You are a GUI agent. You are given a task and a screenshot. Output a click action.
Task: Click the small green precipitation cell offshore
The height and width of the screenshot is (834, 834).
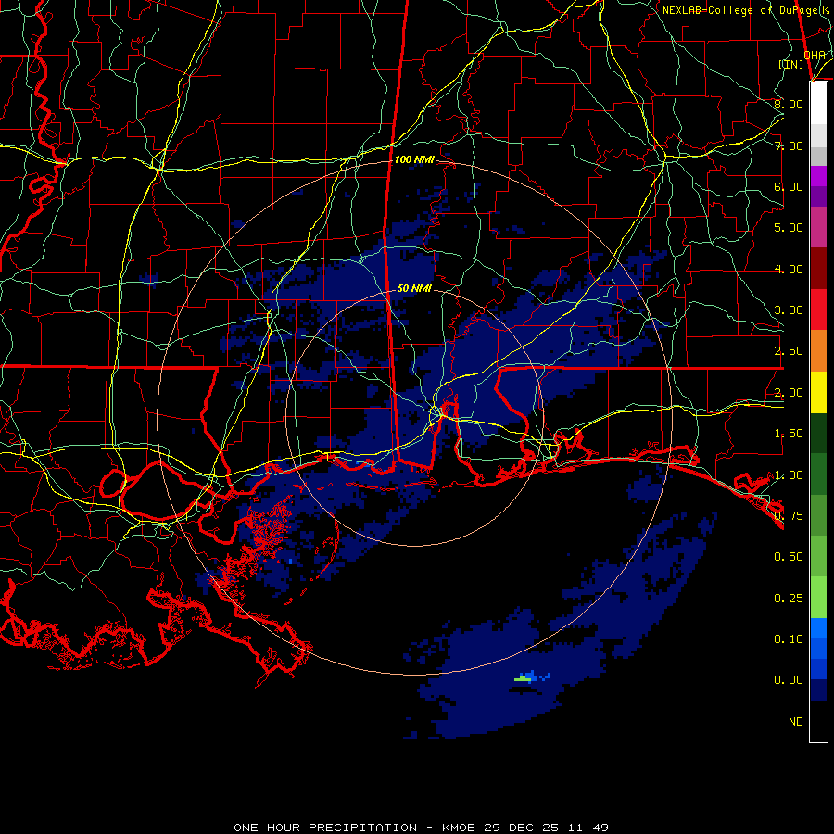(x=524, y=677)
